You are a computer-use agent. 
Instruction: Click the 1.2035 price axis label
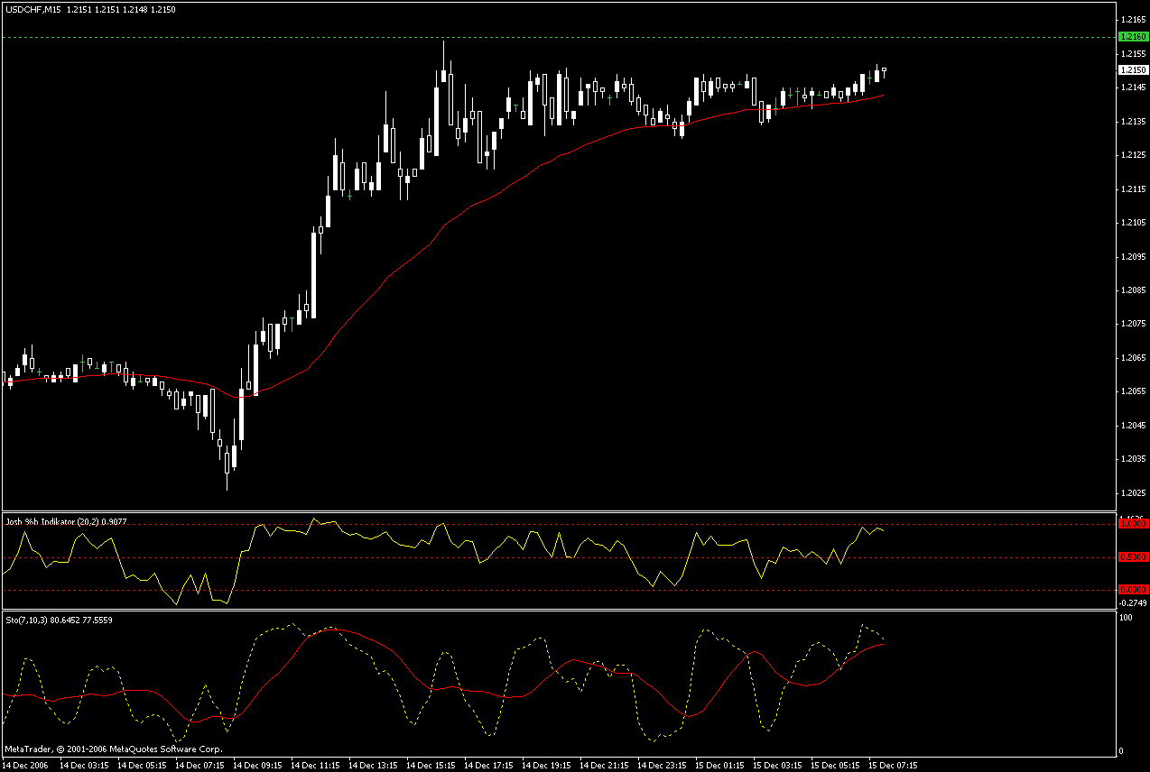[x=1134, y=459]
